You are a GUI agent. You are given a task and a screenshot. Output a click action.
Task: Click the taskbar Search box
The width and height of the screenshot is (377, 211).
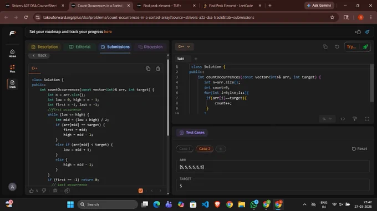(x=108, y=204)
